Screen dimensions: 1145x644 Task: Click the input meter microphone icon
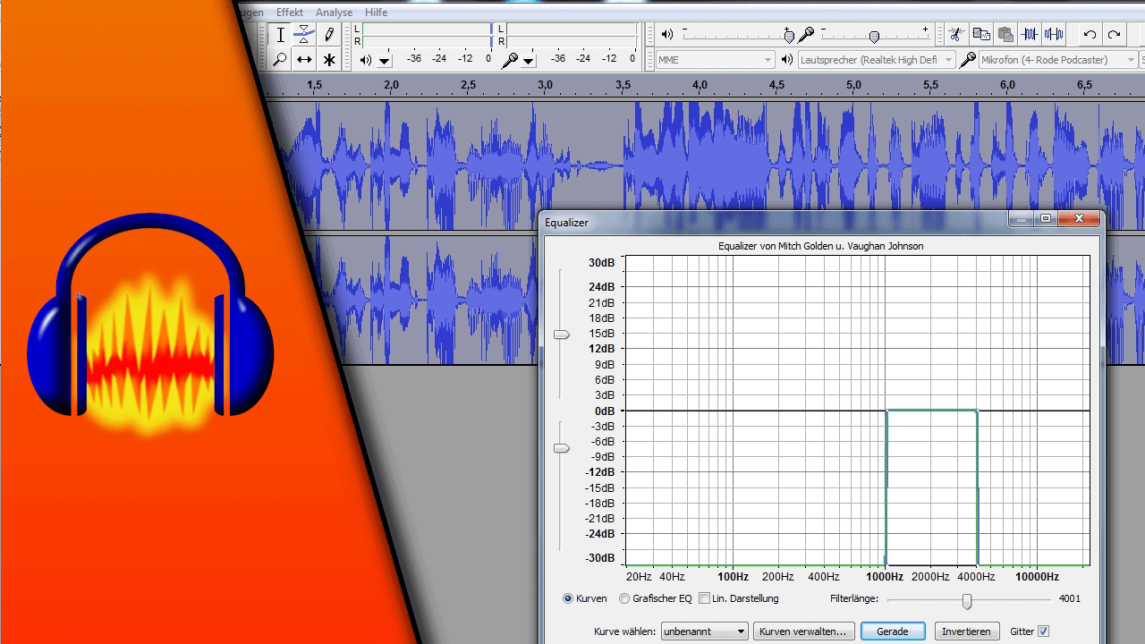tap(509, 60)
